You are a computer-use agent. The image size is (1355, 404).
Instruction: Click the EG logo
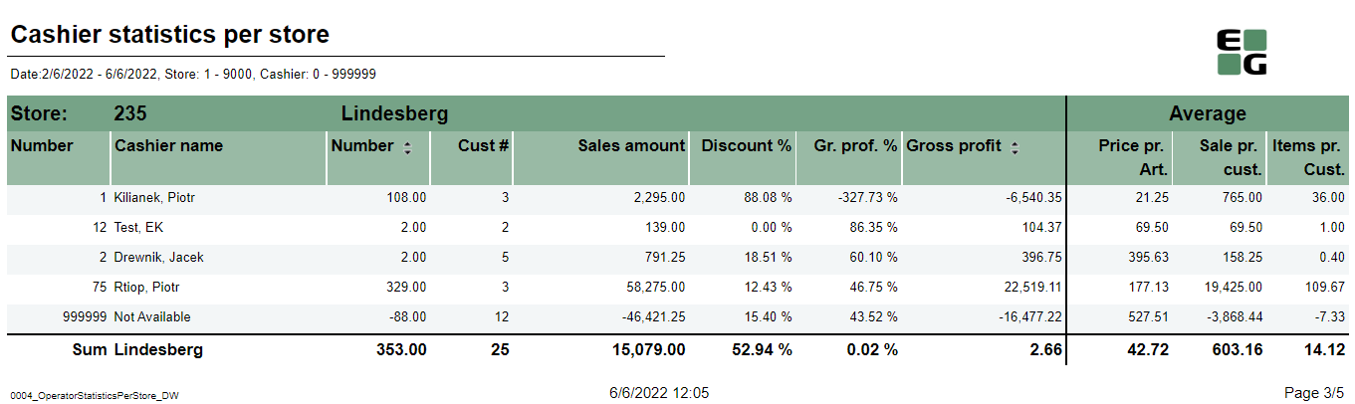click(x=1242, y=52)
